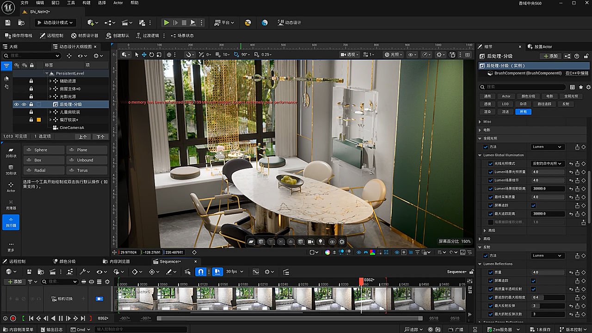Open the 编辑 menu

40,3
